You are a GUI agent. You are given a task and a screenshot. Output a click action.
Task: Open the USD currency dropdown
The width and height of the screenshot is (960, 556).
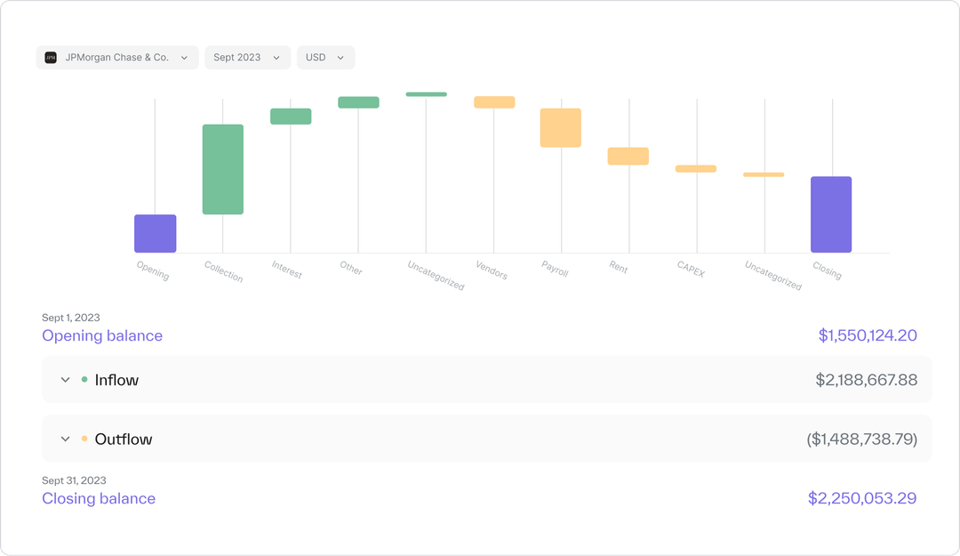325,57
